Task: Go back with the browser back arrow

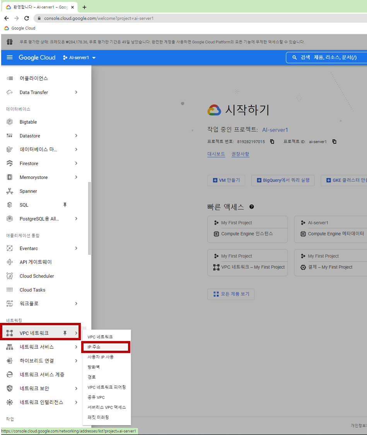Action: click(7, 18)
